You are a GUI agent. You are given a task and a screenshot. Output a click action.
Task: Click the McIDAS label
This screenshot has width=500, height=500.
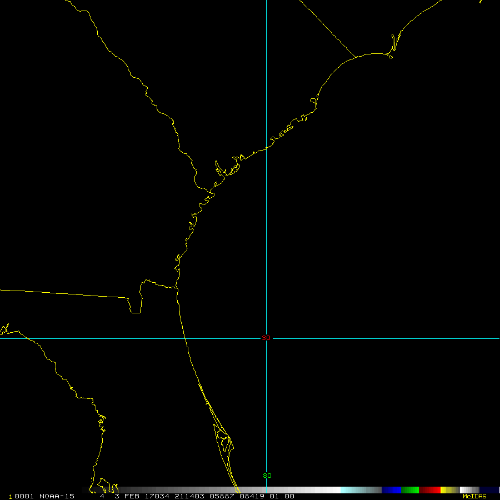474,497
